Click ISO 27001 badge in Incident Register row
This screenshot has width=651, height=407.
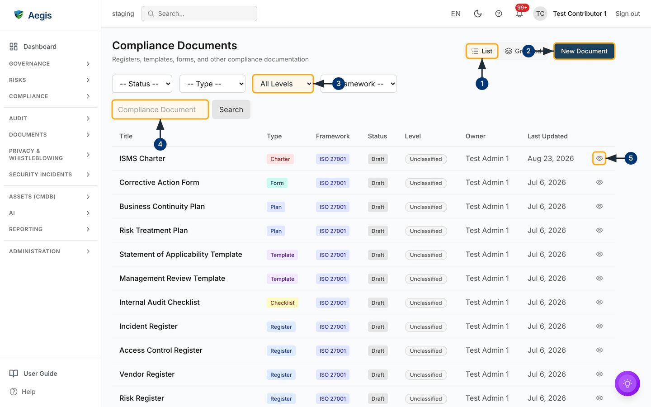pos(333,327)
